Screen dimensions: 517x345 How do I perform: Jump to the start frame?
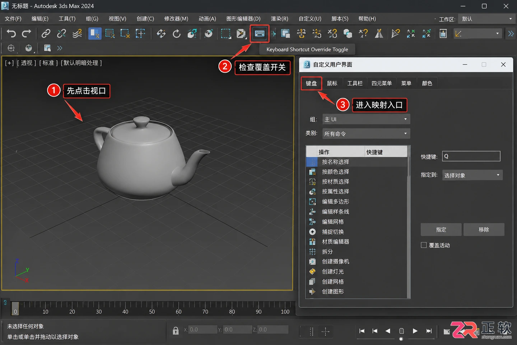[362, 331]
